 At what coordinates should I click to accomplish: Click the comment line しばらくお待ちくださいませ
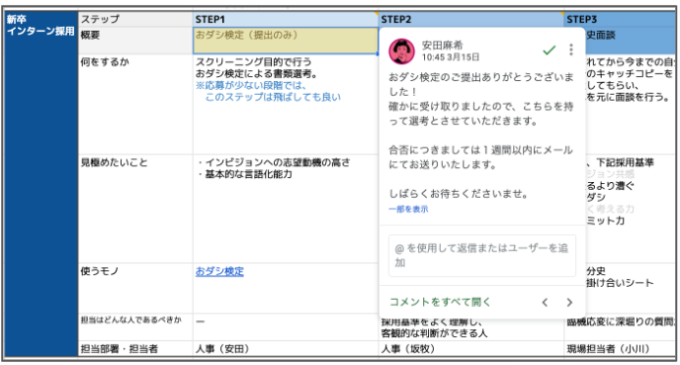point(458,194)
